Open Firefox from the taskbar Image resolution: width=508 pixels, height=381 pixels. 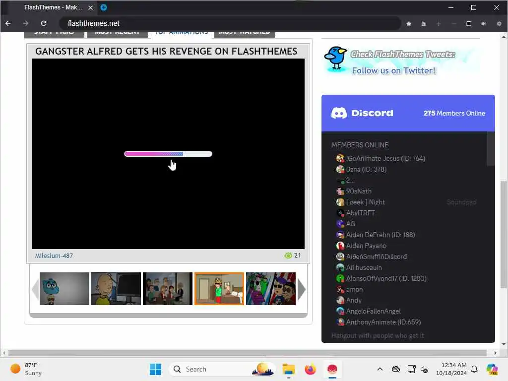311,369
